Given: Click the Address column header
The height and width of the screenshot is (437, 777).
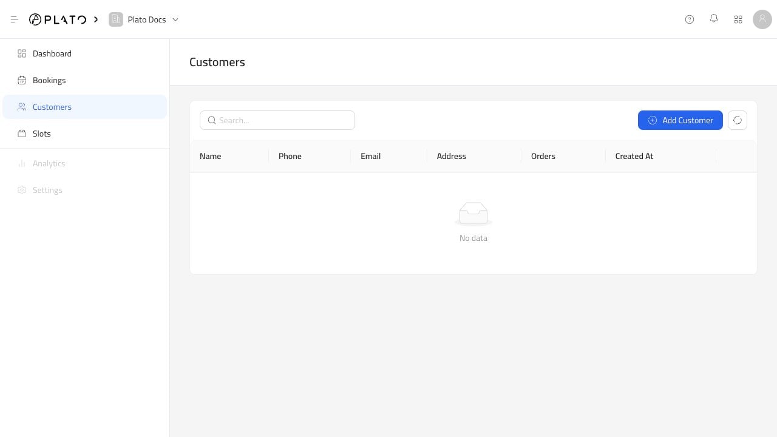Looking at the screenshot, I should [474, 156].
